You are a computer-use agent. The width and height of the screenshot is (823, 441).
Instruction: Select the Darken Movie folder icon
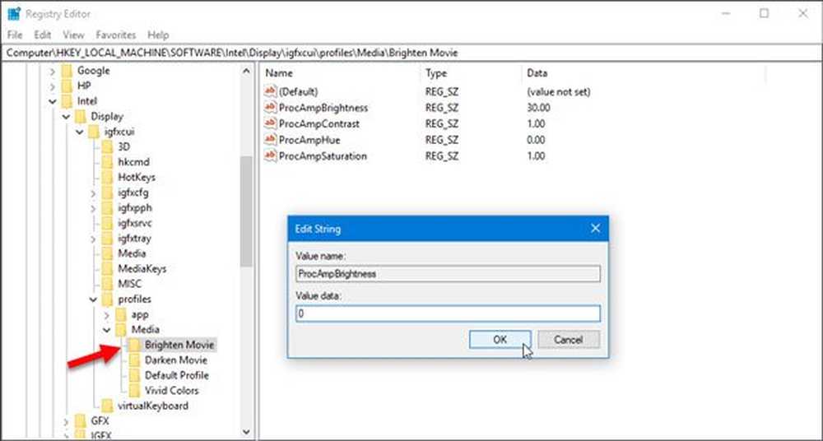point(135,360)
